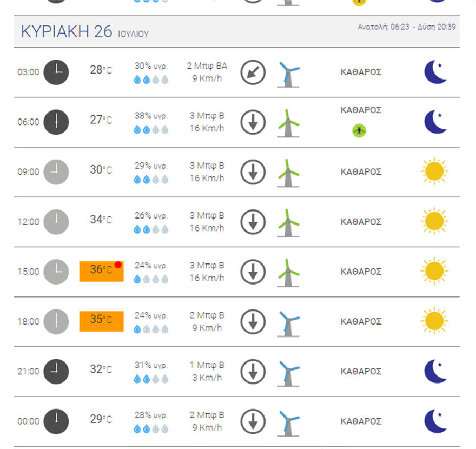Click the clock icon for 15:00

point(56,272)
